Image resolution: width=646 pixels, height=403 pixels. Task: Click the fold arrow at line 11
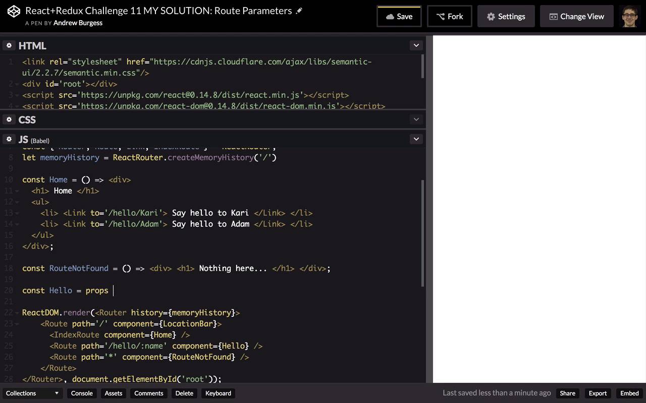tap(18, 191)
